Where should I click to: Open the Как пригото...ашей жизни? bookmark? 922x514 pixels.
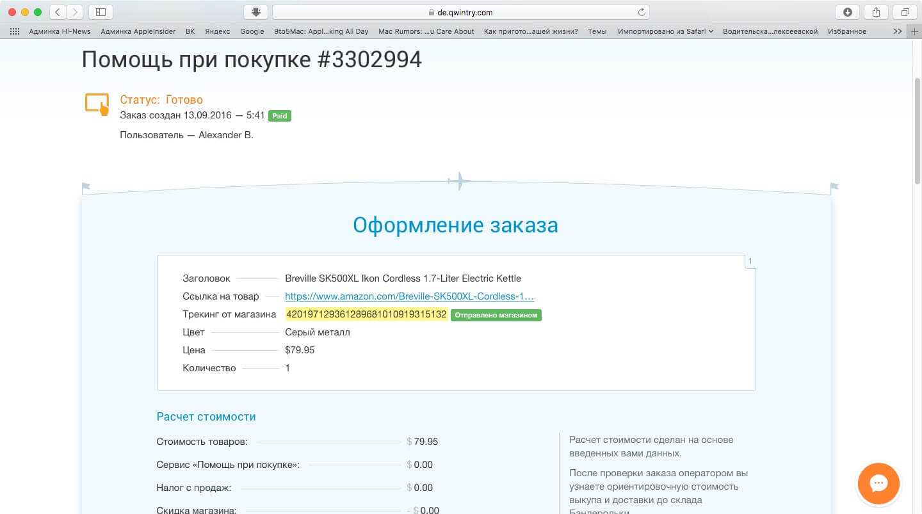click(x=531, y=31)
